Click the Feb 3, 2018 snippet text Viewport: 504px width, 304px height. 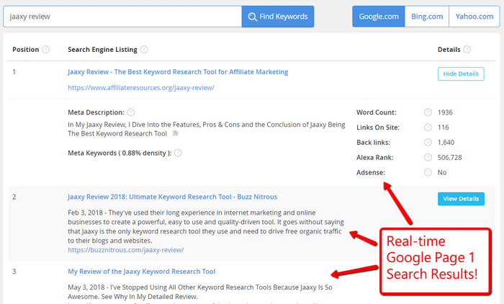point(206,226)
